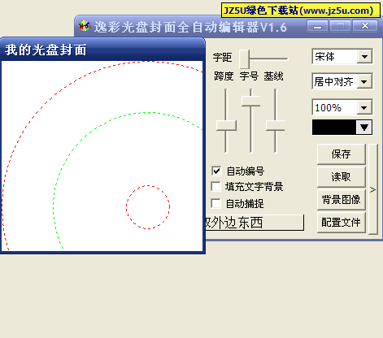Viewport: 383px width, 338px height.
Task: Enable the 自动捕捉 checkbox
Action: (215, 203)
